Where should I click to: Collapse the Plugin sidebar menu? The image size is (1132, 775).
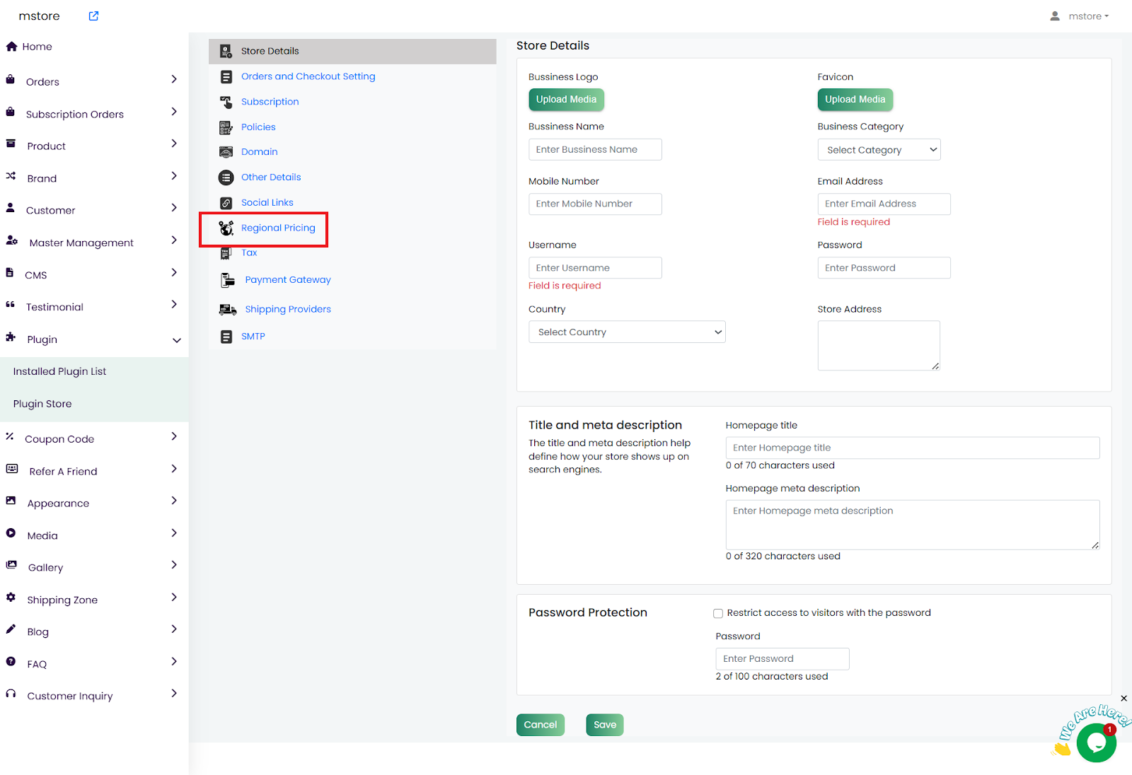point(176,340)
